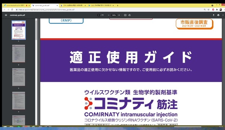Click the PDF page number field

(x=99, y=15)
